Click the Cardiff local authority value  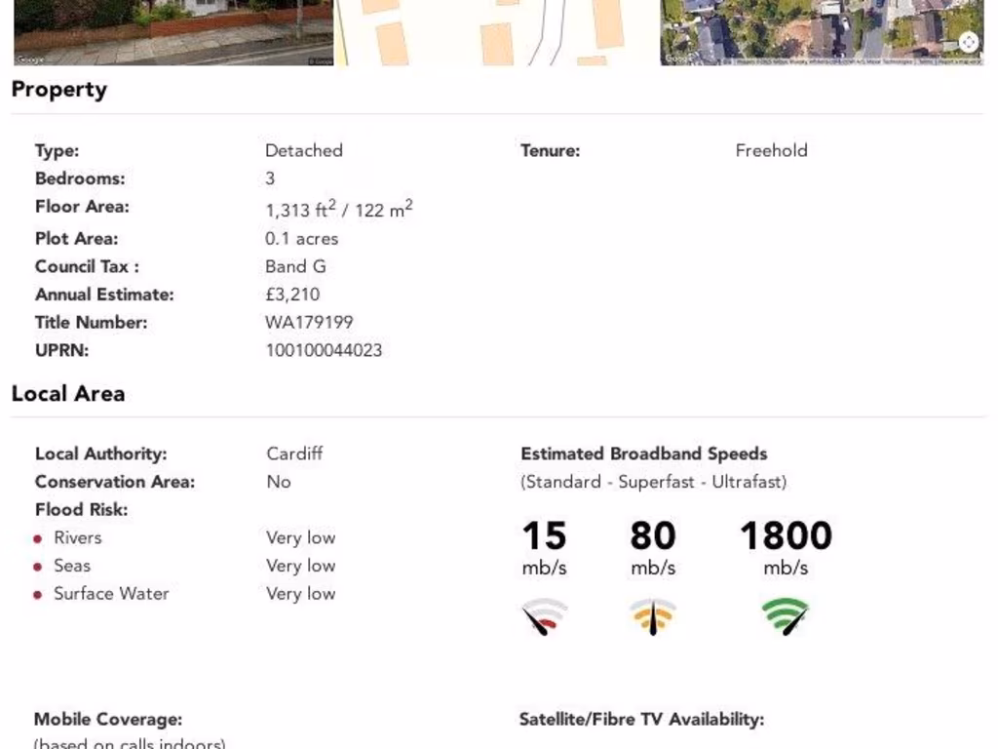click(x=294, y=453)
